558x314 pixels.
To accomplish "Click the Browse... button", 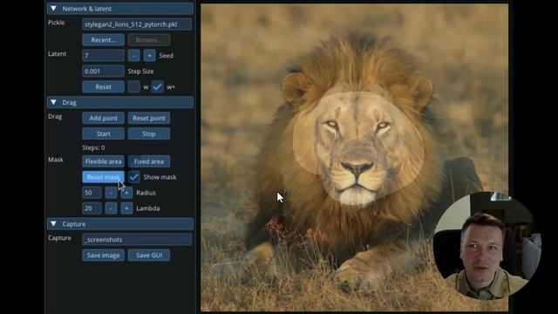I will (149, 40).
